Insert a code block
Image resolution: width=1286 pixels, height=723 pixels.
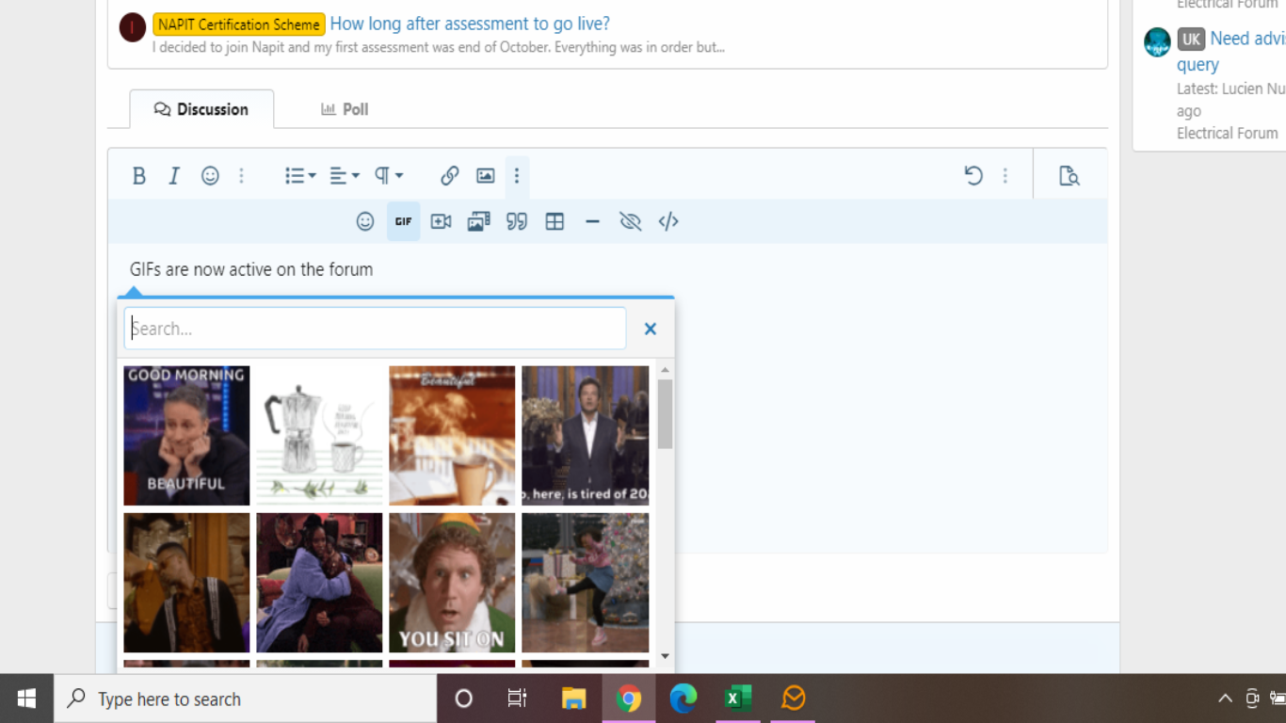[668, 221]
